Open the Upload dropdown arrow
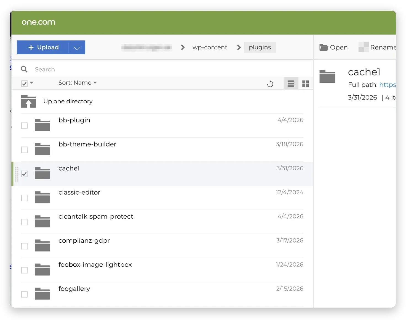Screen dimensions: 406x320 pos(77,48)
